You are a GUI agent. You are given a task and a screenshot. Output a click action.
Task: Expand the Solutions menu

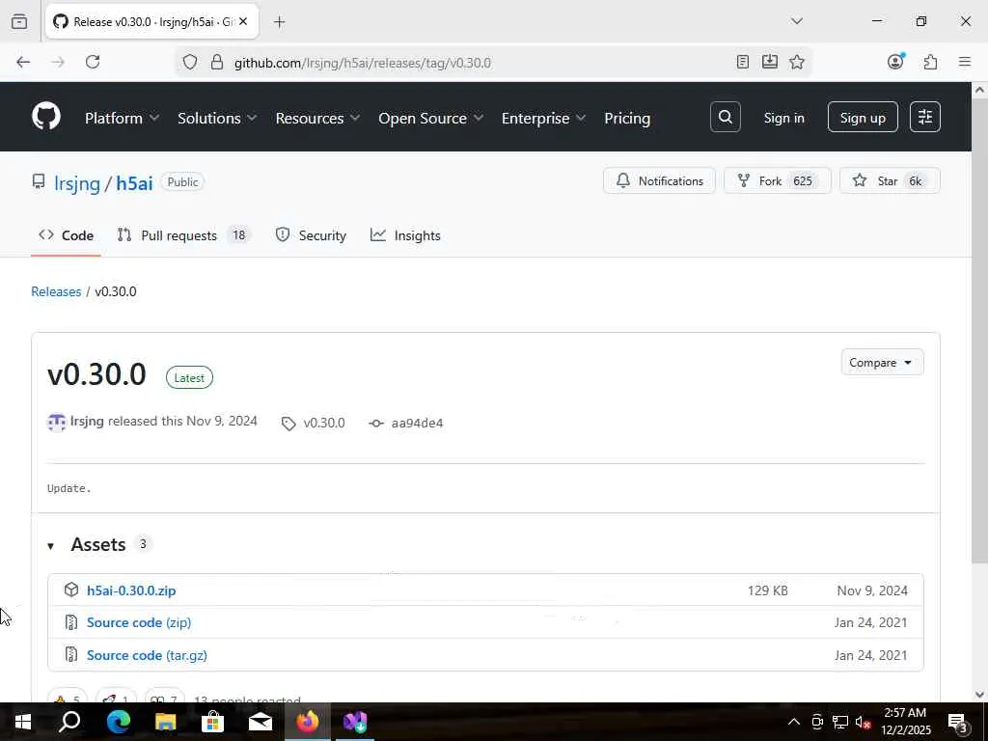click(x=217, y=118)
